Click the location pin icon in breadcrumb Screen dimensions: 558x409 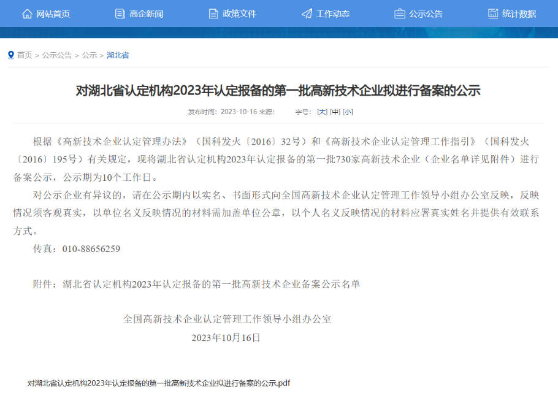(11, 55)
